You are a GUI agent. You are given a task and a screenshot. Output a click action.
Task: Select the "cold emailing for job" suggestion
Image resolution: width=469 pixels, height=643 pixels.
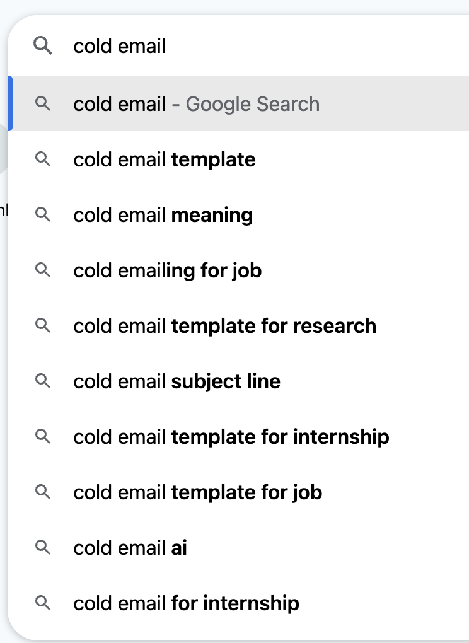166,270
